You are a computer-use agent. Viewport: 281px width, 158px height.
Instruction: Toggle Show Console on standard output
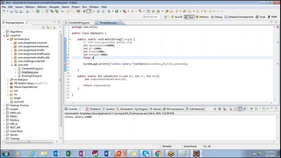pos(240,109)
